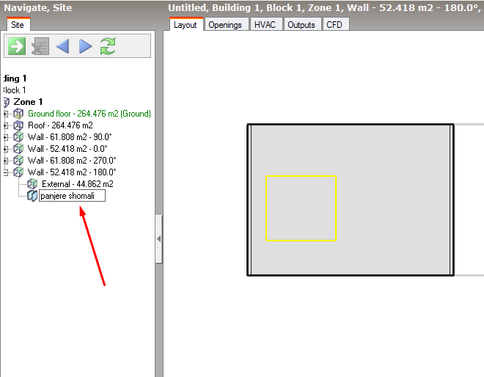Image resolution: width=484 pixels, height=377 pixels.
Task: Collapse the navigator panel with the splitter arrow
Action: point(158,239)
